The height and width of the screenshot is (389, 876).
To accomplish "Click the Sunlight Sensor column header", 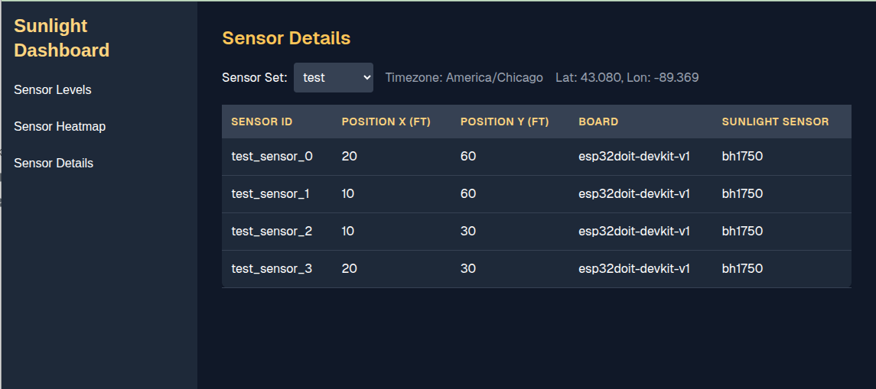I will pyautogui.click(x=775, y=122).
